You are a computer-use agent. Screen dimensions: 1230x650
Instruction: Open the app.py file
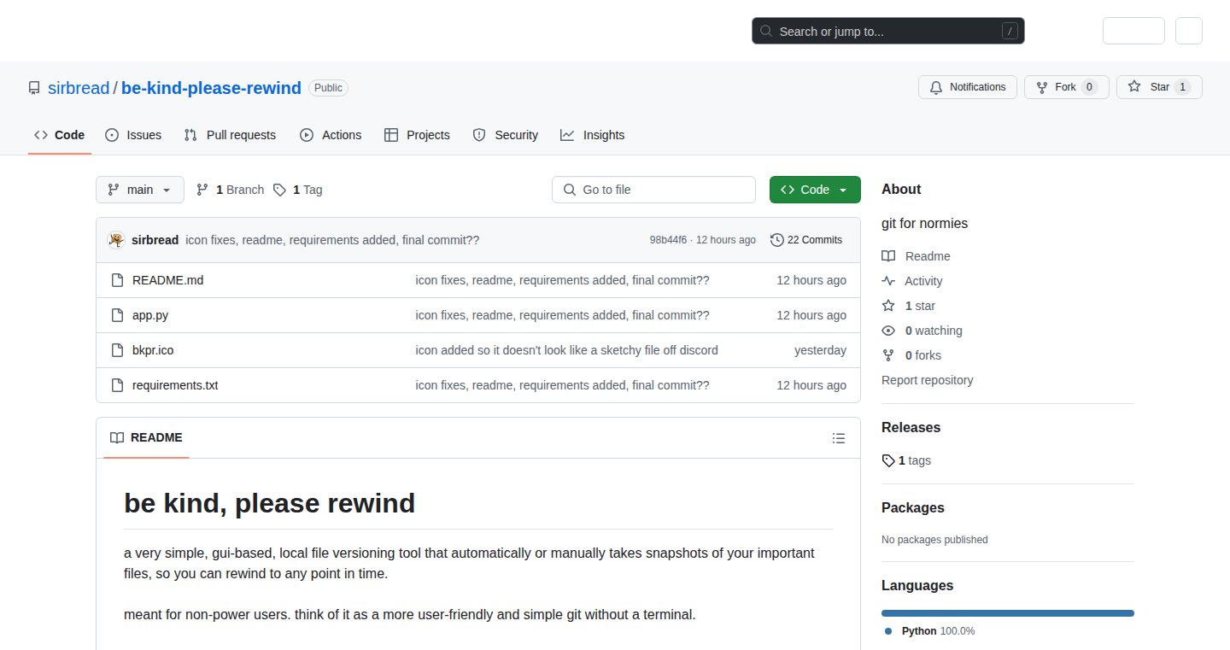pyautogui.click(x=150, y=315)
